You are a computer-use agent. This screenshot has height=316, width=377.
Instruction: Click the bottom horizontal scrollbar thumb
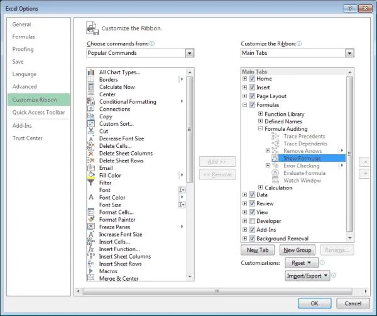(x=217, y=291)
